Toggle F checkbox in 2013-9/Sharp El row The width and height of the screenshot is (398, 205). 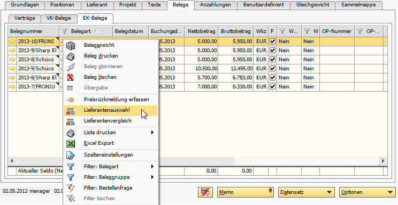[273, 51]
